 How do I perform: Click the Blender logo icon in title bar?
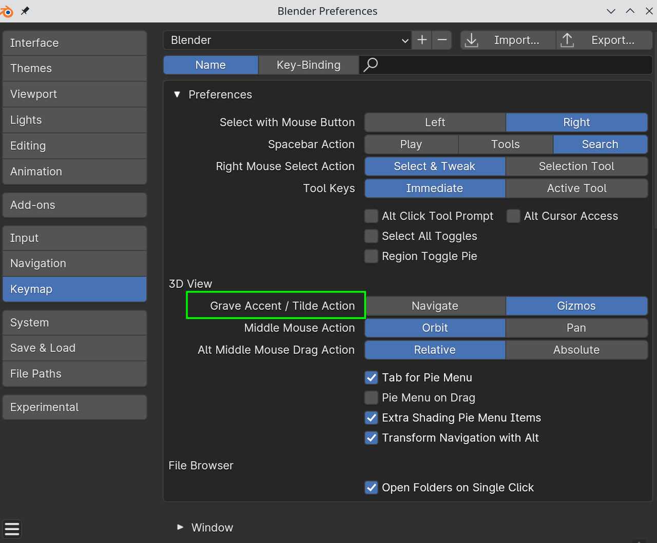coord(7,11)
